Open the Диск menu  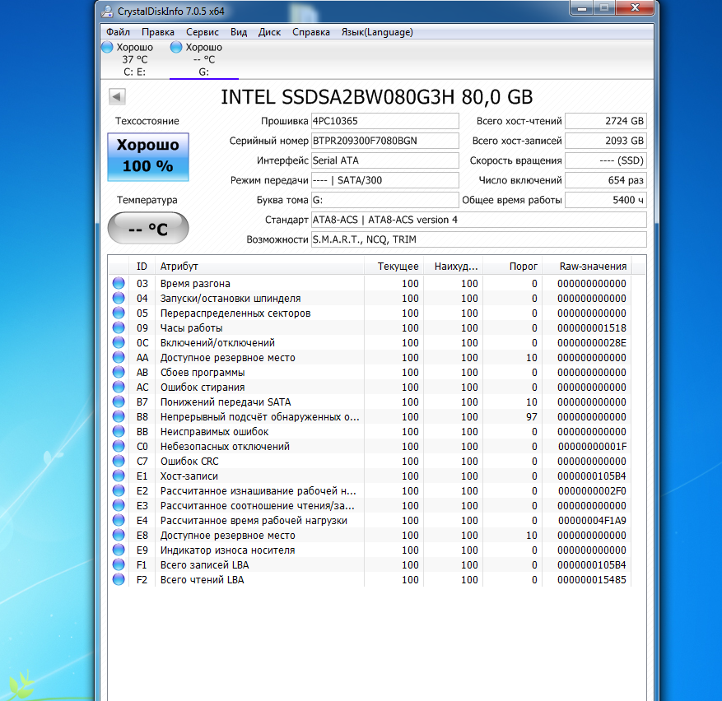[269, 32]
